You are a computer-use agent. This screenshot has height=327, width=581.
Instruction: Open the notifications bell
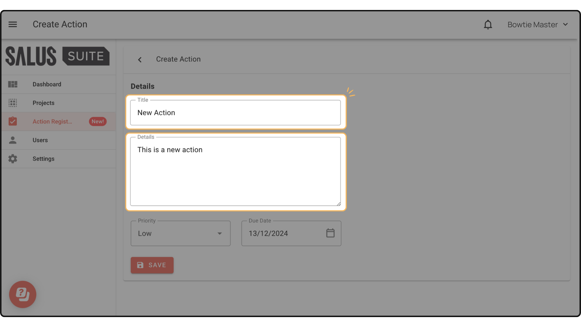[x=488, y=25]
